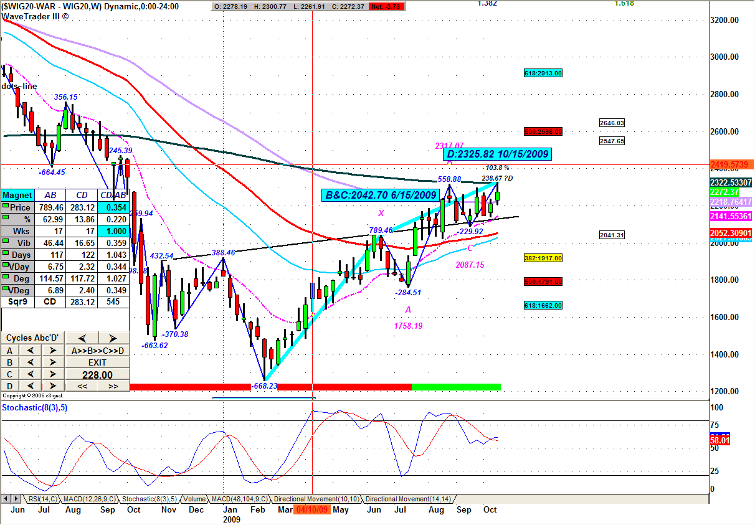Click the >> double-right arrow button

coord(113,386)
